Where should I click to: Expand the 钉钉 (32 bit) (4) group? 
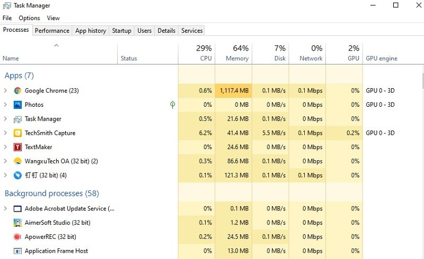click(x=5, y=175)
